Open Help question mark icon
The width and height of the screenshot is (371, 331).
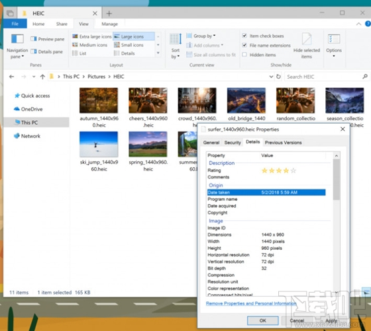[x=368, y=24]
